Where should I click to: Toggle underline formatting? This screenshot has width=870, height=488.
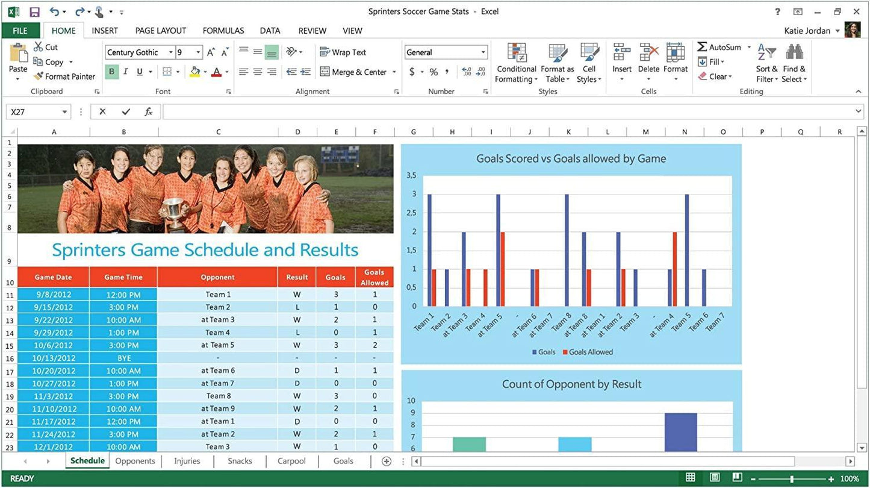139,71
